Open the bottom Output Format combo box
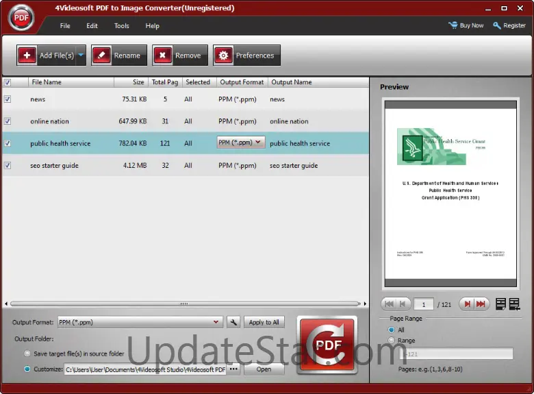The width and height of the screenshot is (534, 394). click(140, 322)
